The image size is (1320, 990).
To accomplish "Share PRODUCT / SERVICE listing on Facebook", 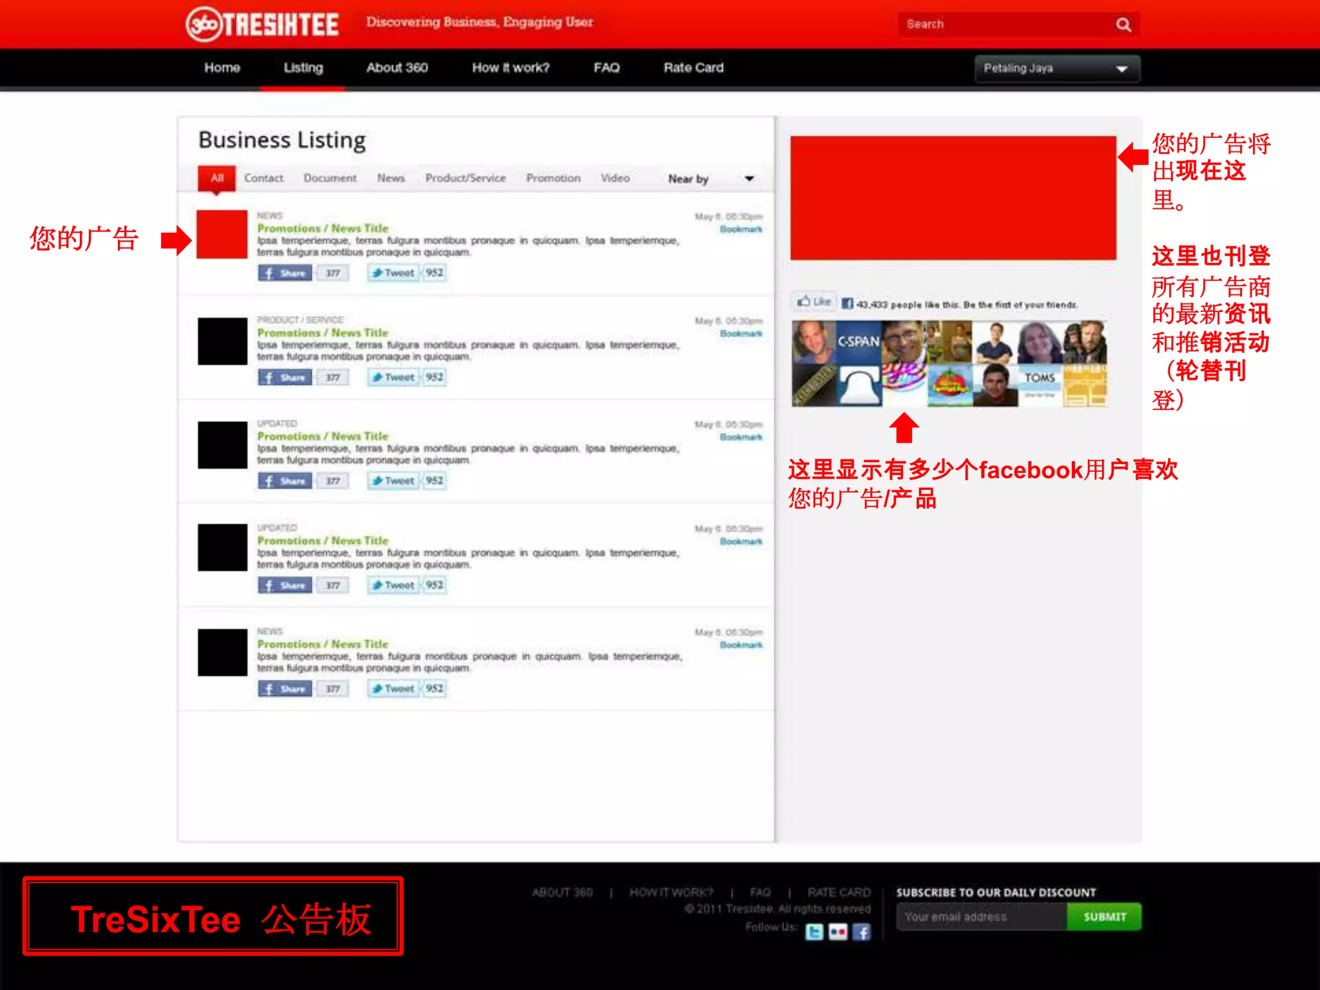I will 285,378.
